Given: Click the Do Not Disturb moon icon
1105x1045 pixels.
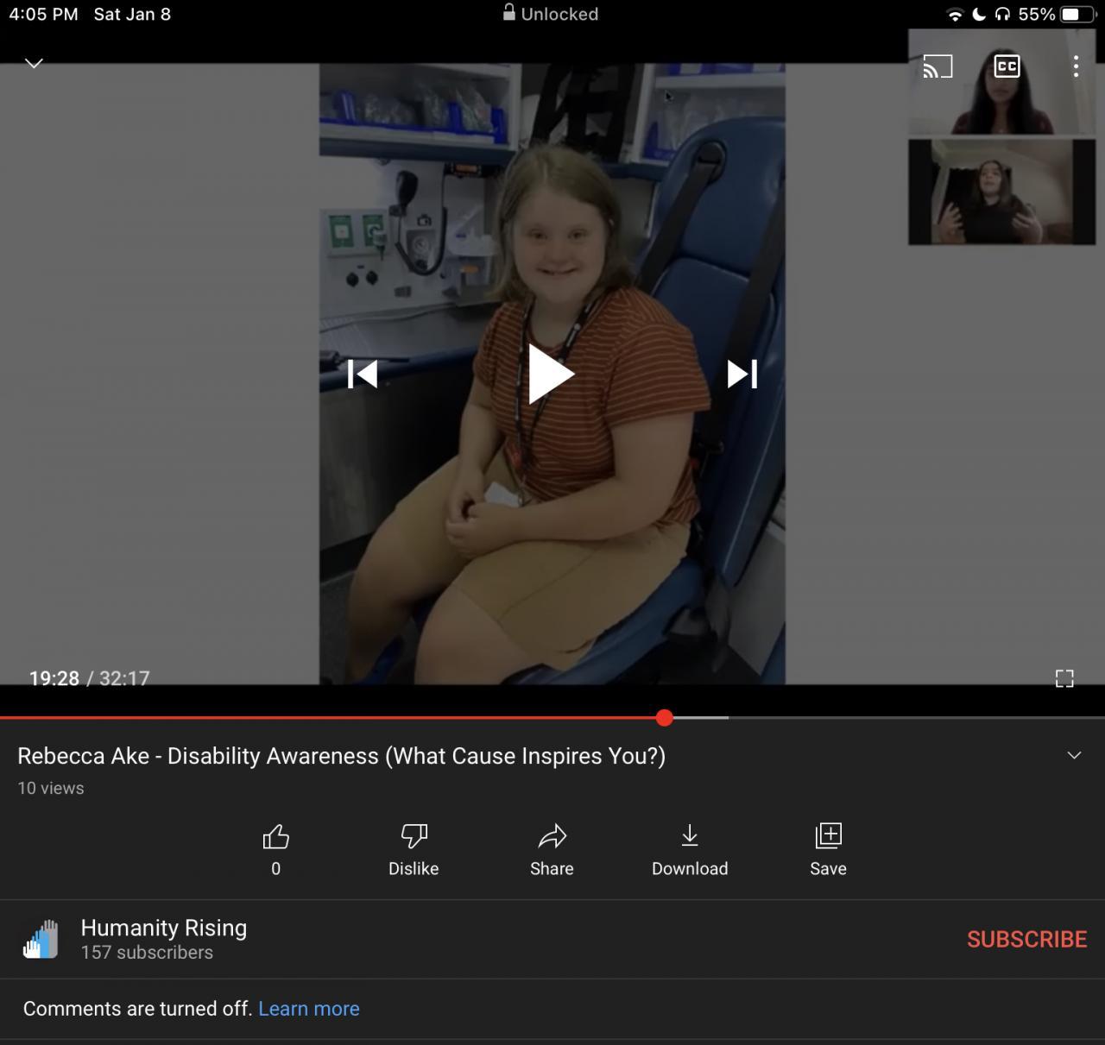Looking at the screenshot, I should (x=979, y=14).
